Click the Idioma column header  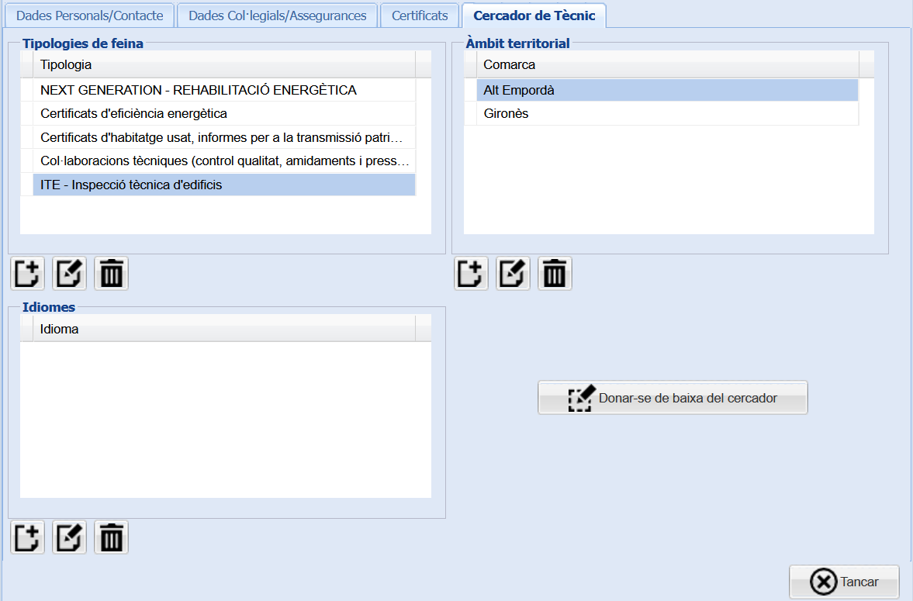(224, 329)
